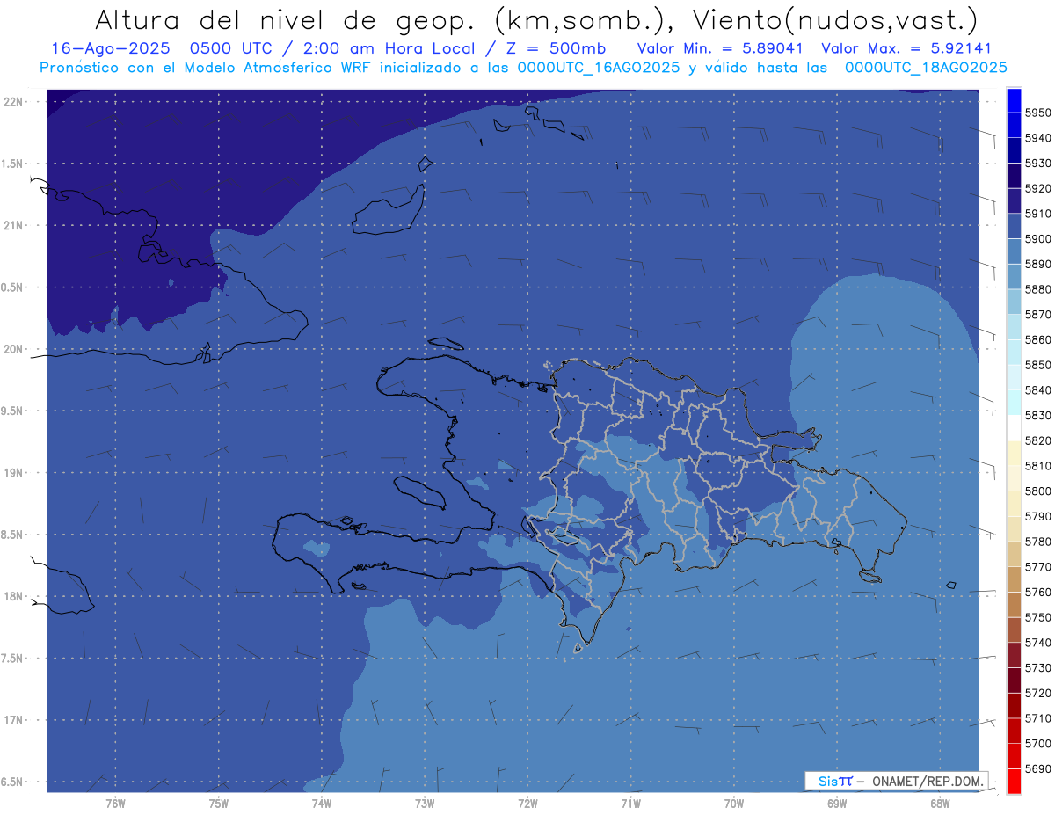The width and height of the screenshot is (1055, 815).
Task: Click the 5750 colorbar label
Action: [x=1037, y=617]
